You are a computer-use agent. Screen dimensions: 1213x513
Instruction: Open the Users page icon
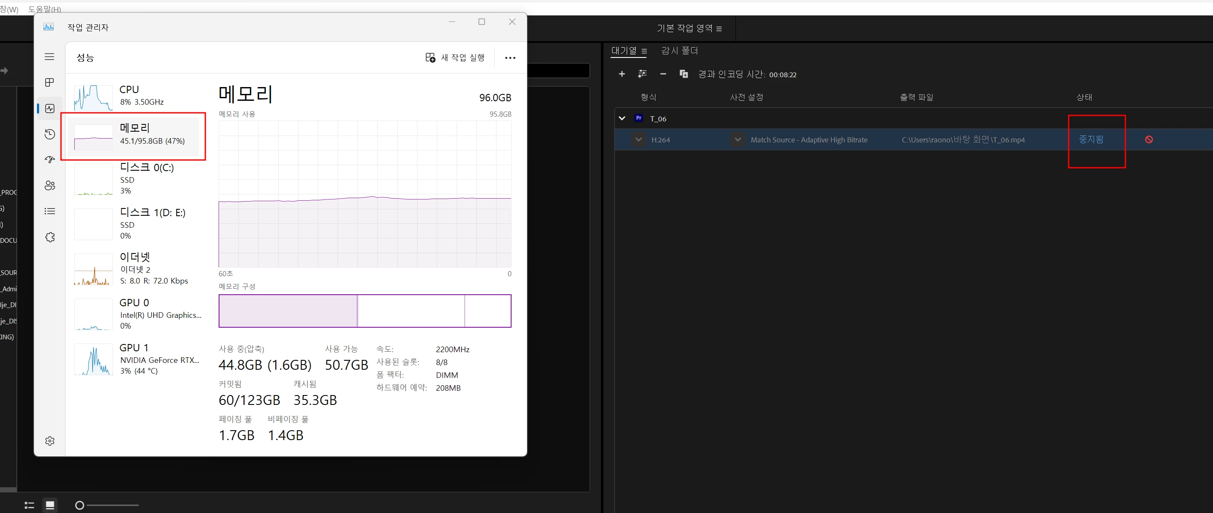(49, 185)
